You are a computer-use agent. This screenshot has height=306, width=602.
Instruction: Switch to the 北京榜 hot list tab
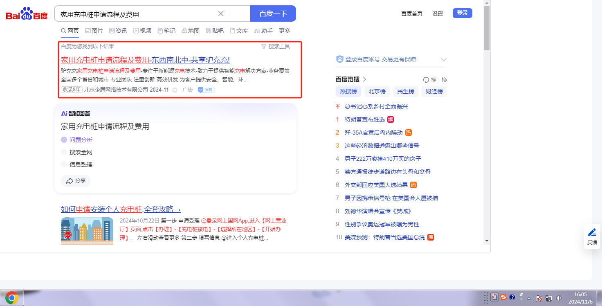[377, 91]
